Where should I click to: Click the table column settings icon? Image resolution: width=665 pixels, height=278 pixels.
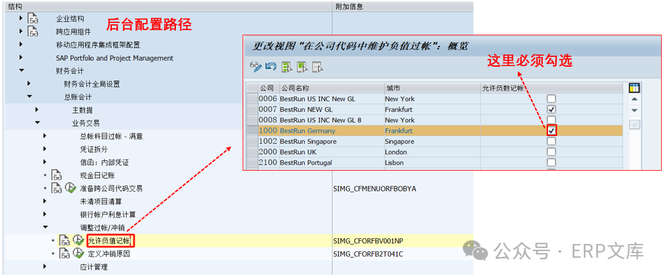[x=634, y=88]
